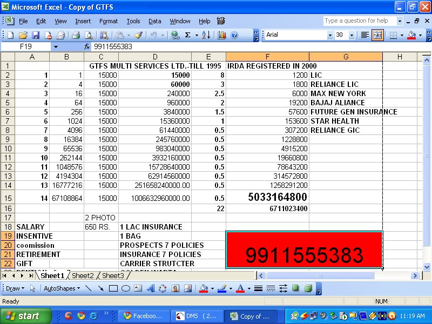Select the Line drawing tool

point(88,288)
